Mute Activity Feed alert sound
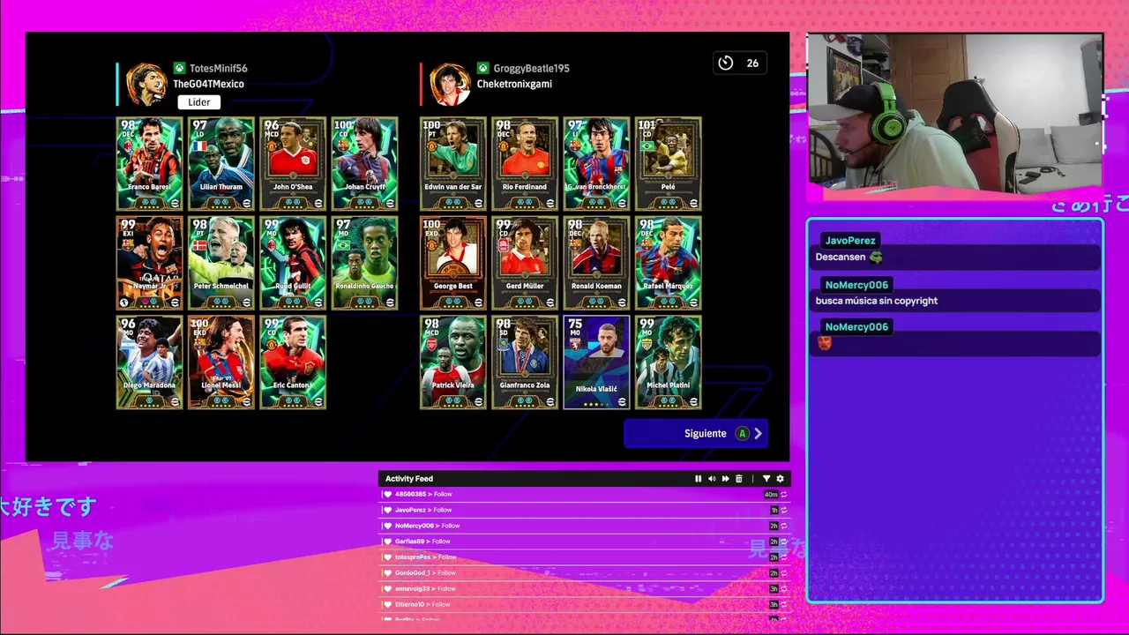Screen dimensions: 1129x635 [x=712, y=479]
